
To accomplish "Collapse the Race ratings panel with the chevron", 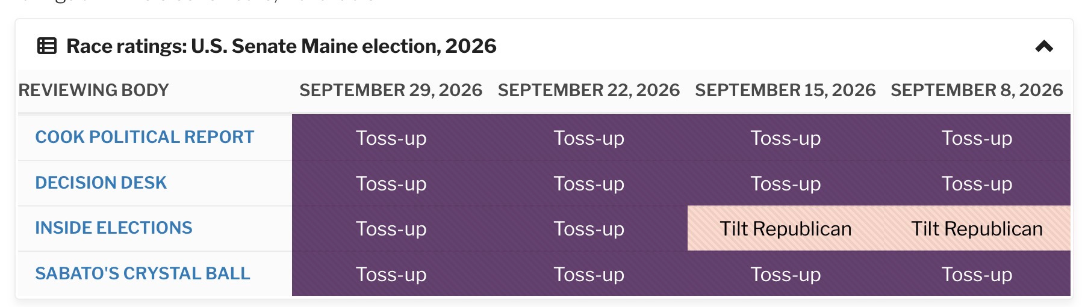I will 1044,46.
